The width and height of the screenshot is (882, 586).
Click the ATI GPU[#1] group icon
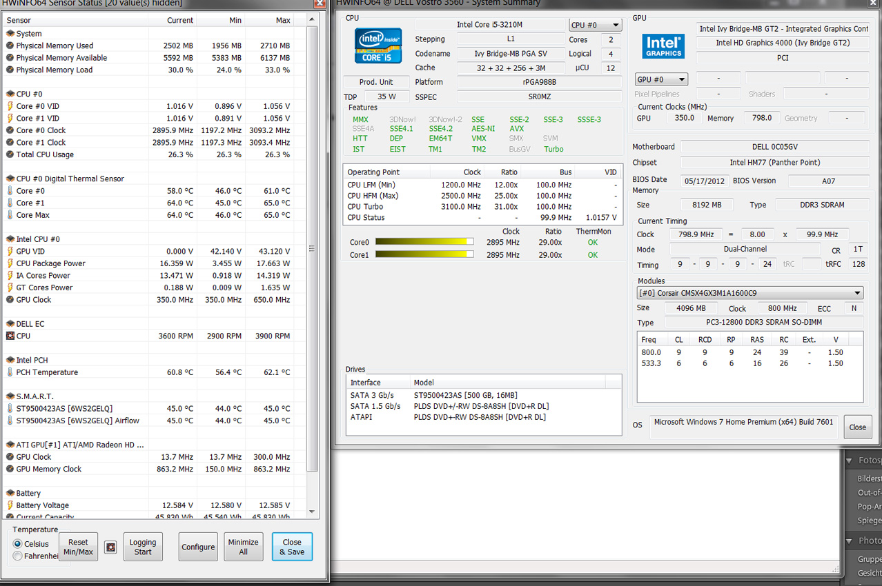pyautogui.click(x=10, y=445)
